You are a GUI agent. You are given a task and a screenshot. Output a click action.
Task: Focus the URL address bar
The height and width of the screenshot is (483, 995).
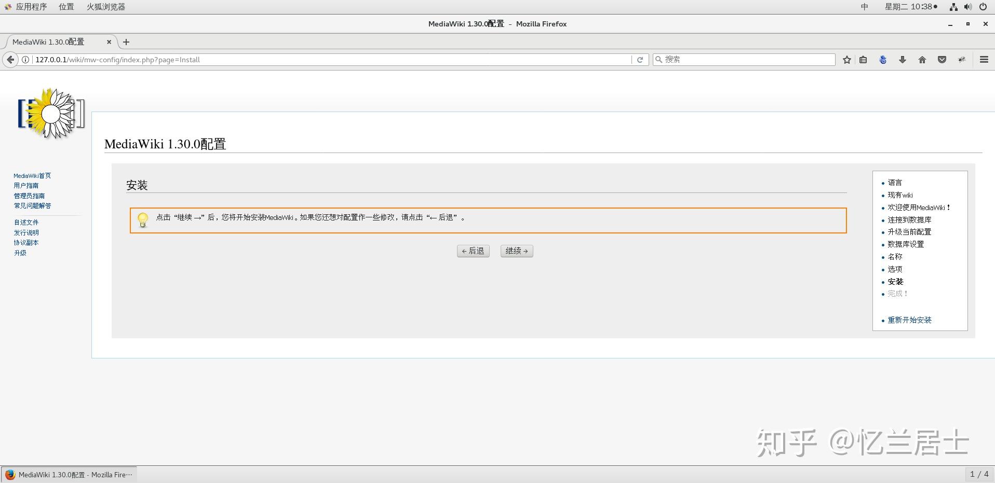click(332, 60)
